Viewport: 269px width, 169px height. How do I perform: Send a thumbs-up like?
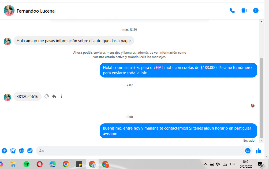coord(259,151)
